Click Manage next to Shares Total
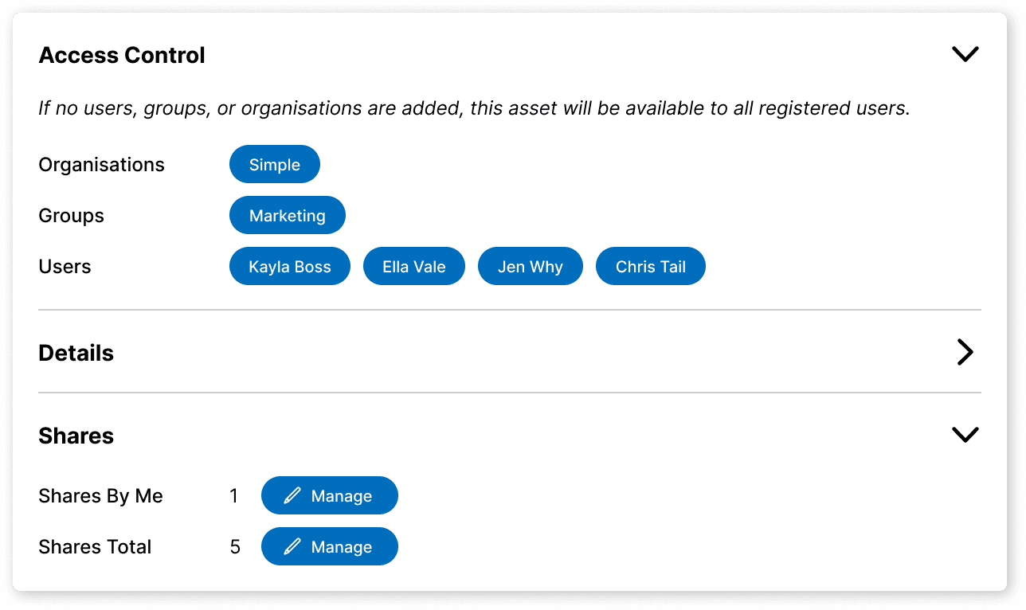 pyautogui.click(x=329, y=546)
